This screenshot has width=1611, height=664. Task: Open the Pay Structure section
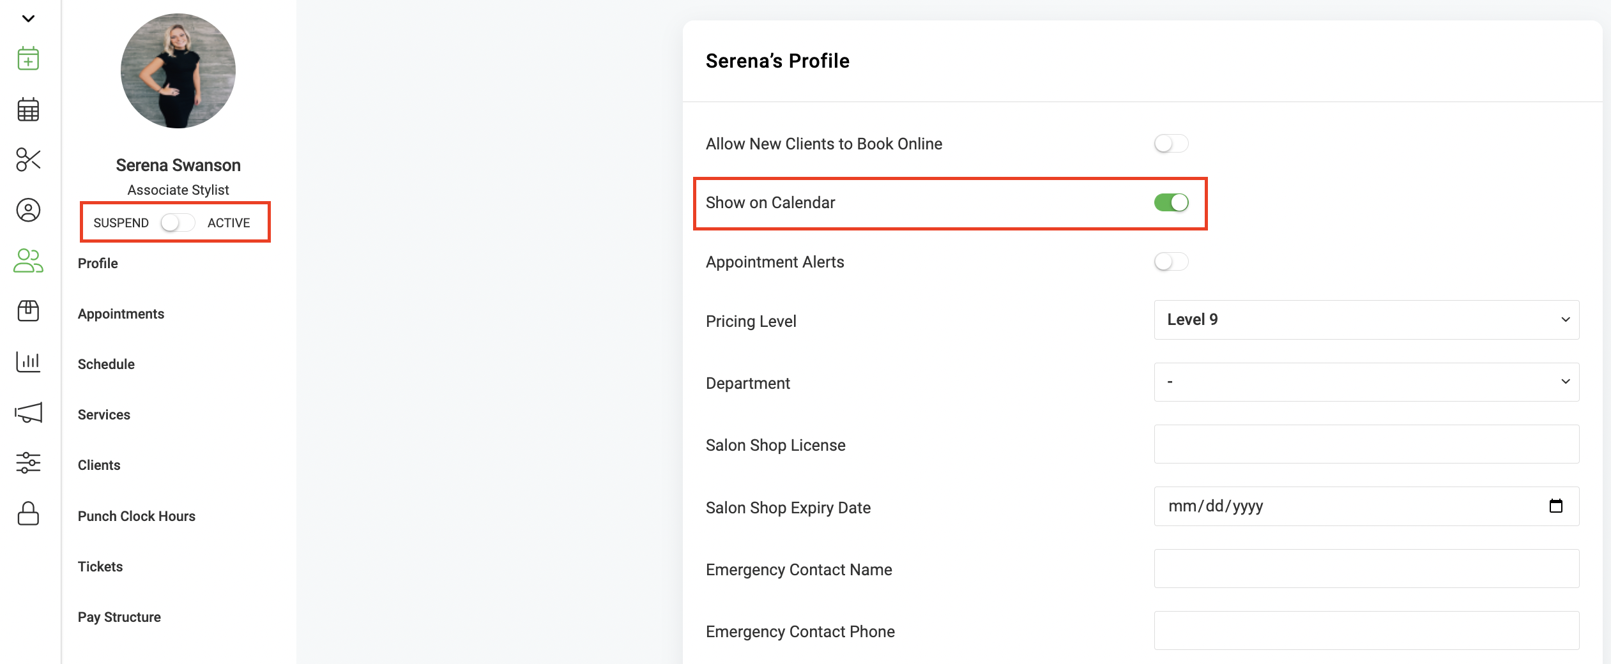[119, 617]
